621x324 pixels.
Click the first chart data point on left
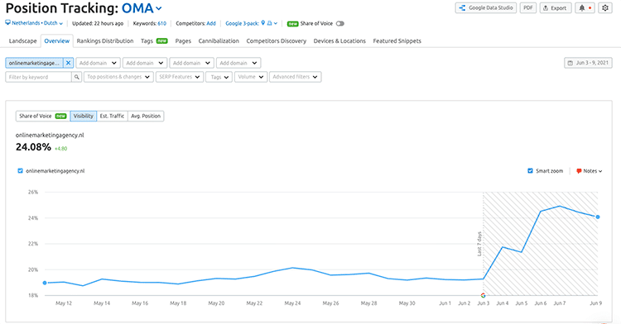tap(45, 283)
